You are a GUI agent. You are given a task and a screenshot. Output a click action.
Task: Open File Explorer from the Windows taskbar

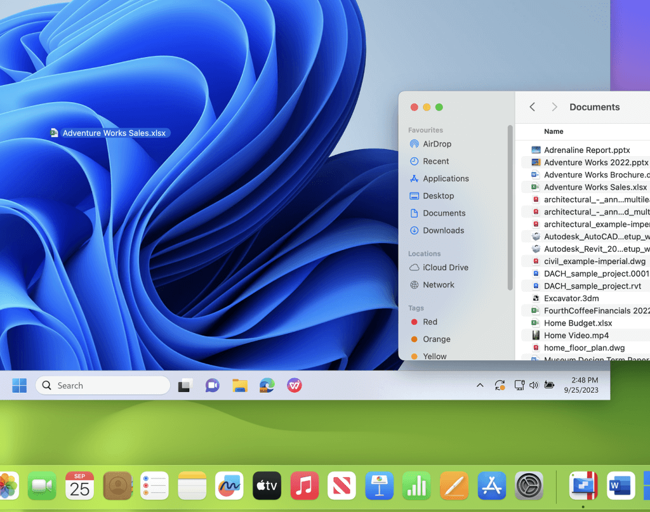pos(239,385)
